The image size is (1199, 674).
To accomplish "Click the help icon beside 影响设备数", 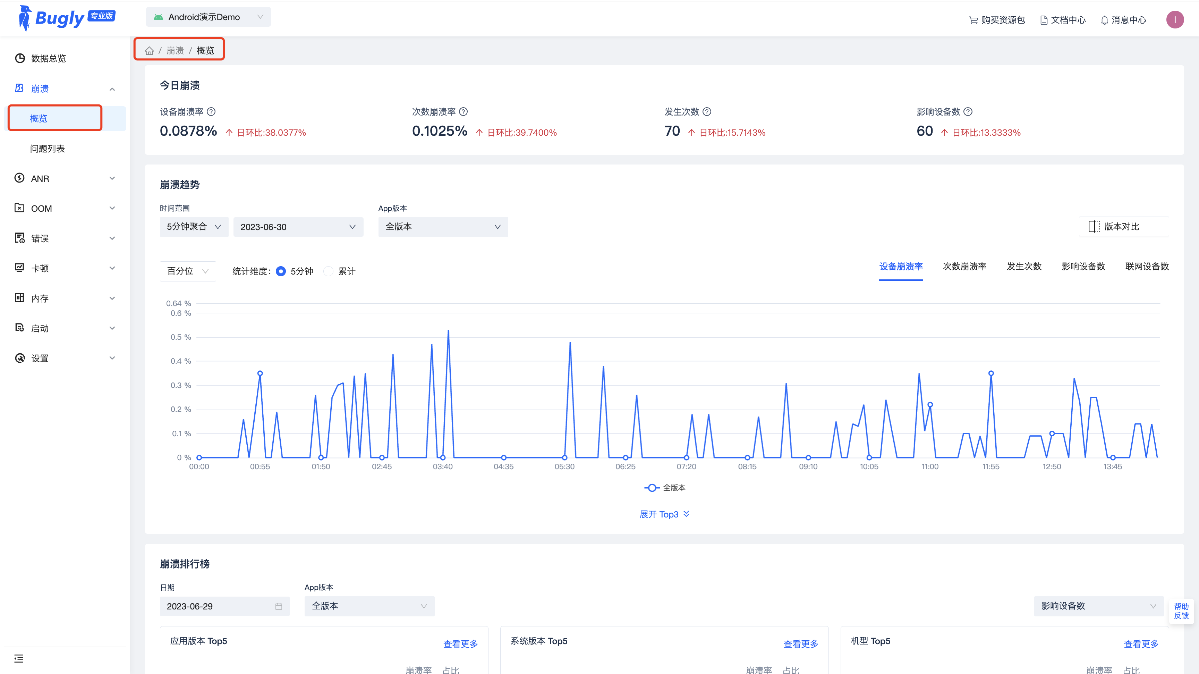I will 968,112.
